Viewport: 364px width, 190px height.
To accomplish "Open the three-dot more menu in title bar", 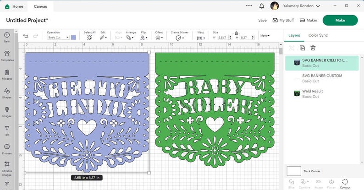I will pos(249,6).
